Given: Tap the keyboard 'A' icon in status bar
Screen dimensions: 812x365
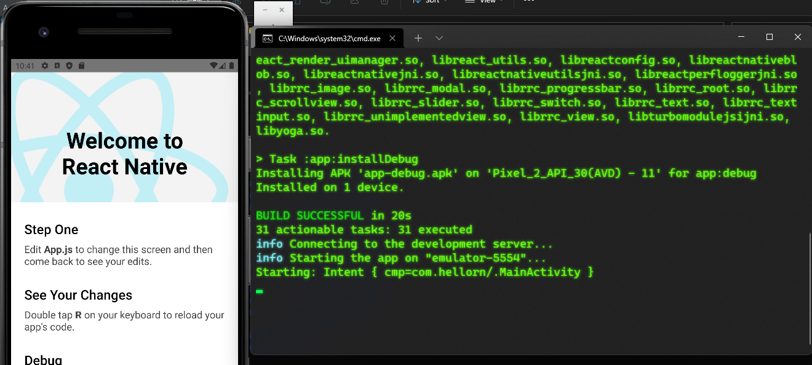Looking at the screenshot, I should [57, 66].
